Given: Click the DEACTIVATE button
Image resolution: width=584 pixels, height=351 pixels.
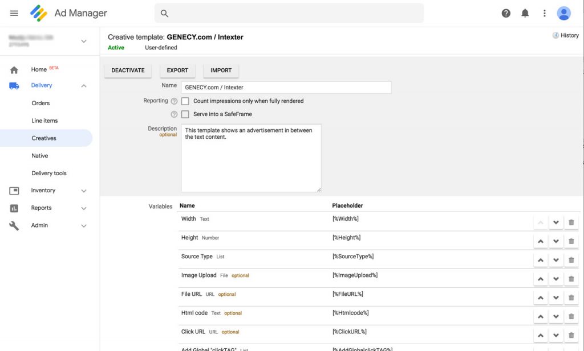Looking at the screenshot, I should coord(128,71).
